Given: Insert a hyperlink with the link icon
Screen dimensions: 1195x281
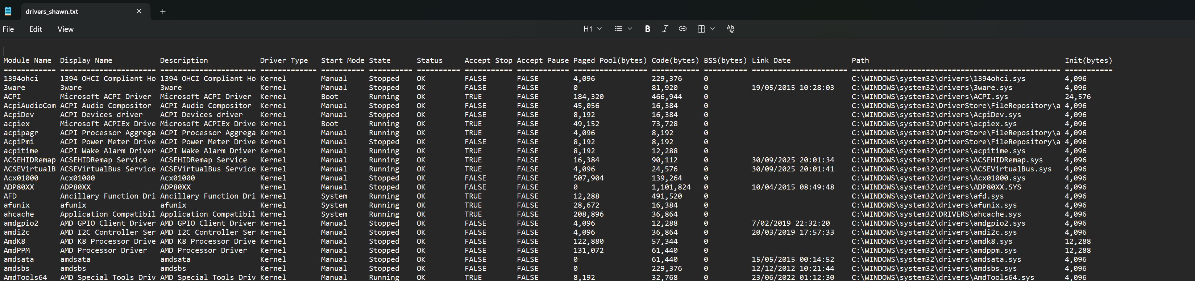Looking at the screenshot, I should tap(682, 29).
